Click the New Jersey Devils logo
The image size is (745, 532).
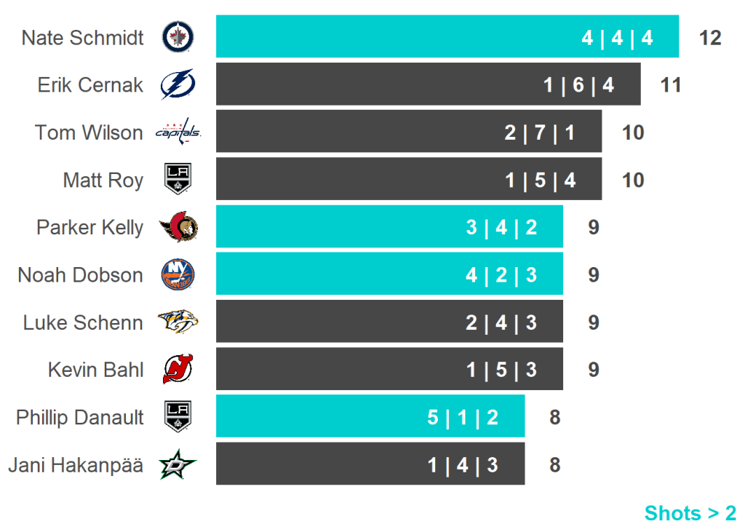click(178, 370)
